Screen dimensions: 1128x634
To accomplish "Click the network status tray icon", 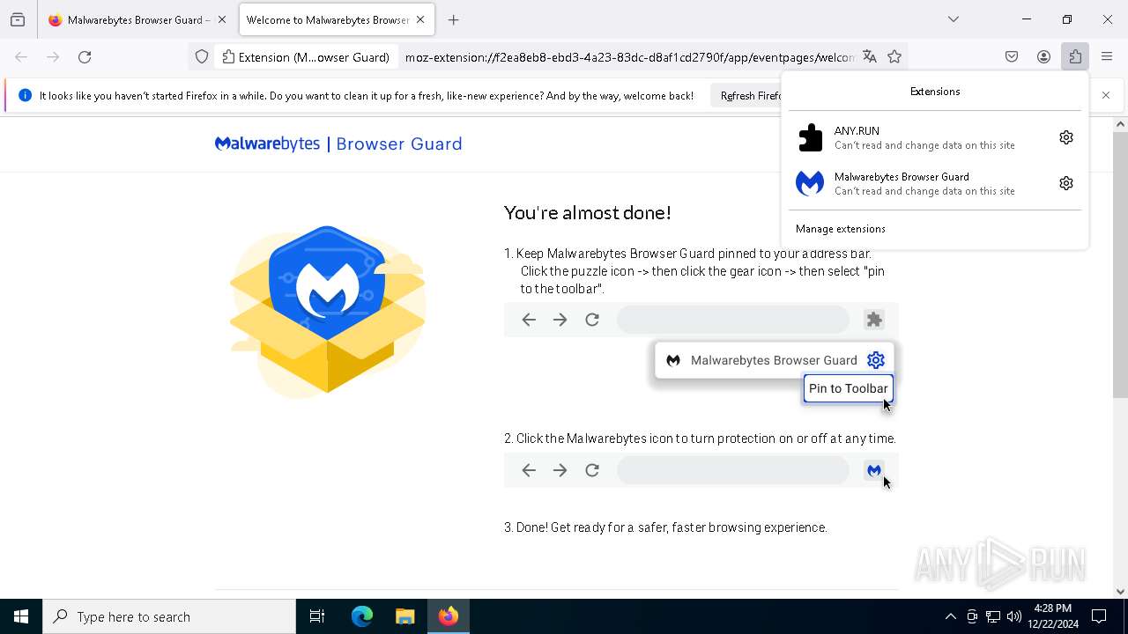I will [993, 616].
